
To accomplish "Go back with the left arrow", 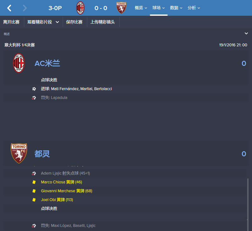I will pyautogui.click(x=9, y=8).
